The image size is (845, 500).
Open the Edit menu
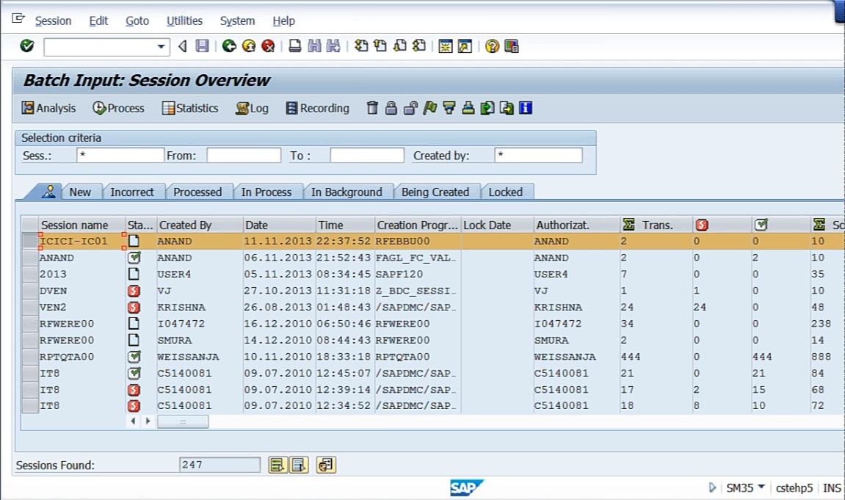[98, 21]
